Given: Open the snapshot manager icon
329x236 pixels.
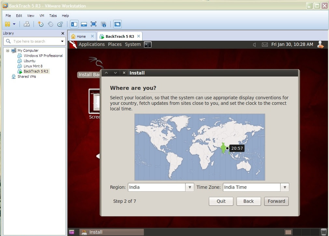Looking at the screenshot, I should pyautogui.click(x=60, y=24).
